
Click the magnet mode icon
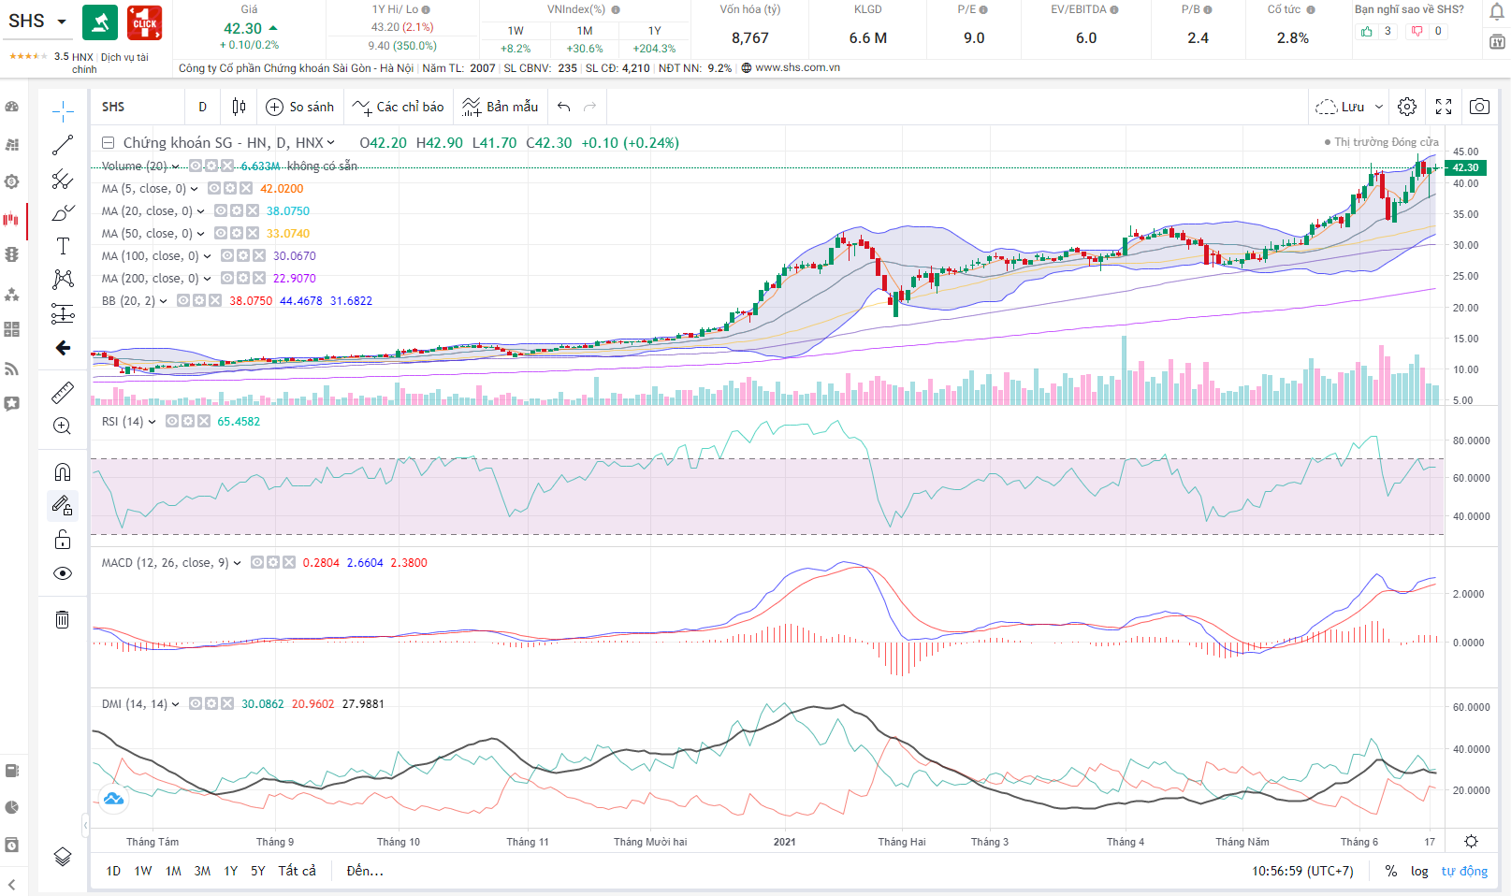coord(63,471)
